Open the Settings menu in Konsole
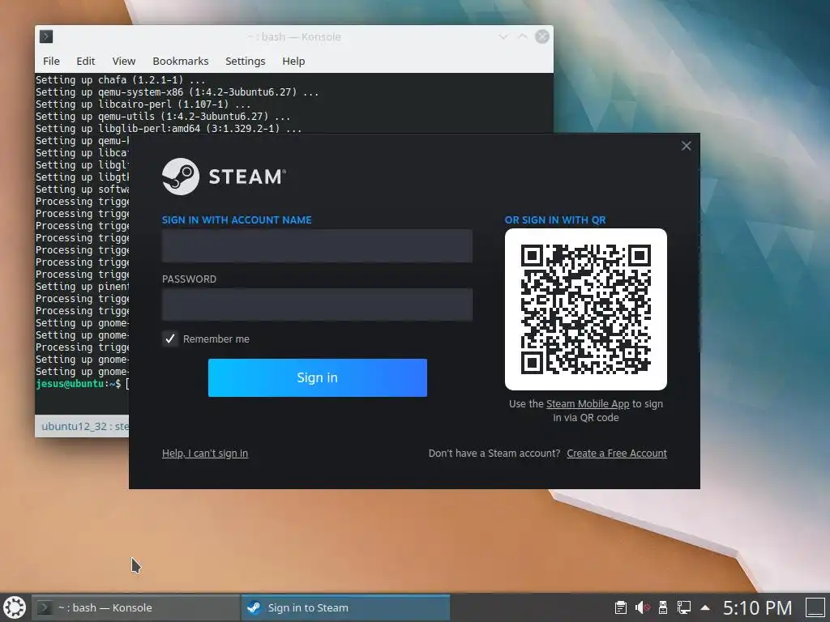The height and width of the screenshot is (622, 830). pos(245,61)
